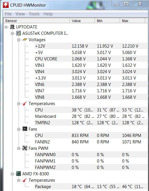
Task: Open the Tools menu
Action: point(34,14)
